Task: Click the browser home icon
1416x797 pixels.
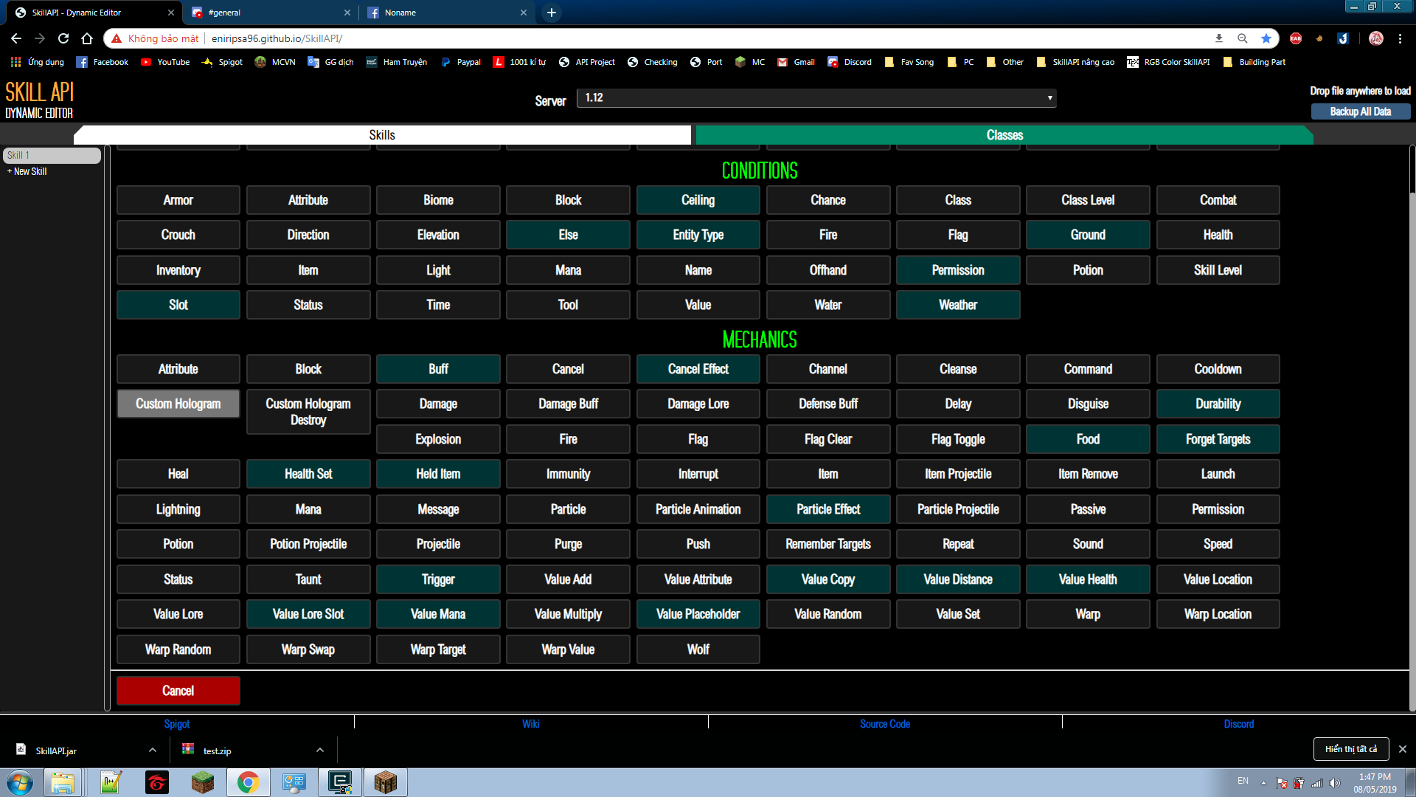Action: pyautogui.click(x=87, y=38)
